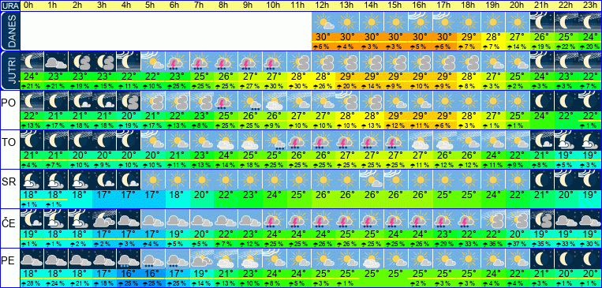Click the PO 21h clear moon icon
The height and width of the screenshot is (288, 602).
click(542, 101)
